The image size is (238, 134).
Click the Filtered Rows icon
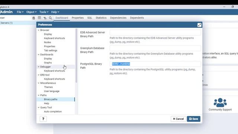pyautogui.click(x=45, y=18)
